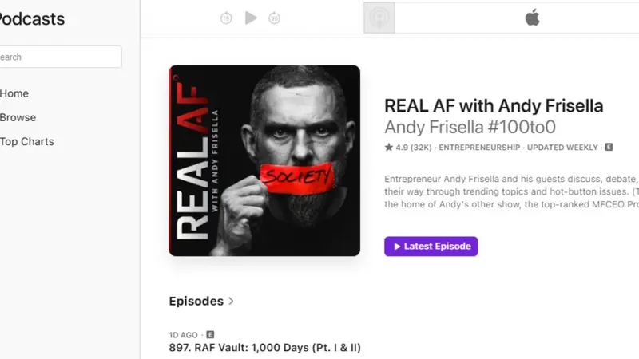
Task: Click the play button in top player
Action: [251, 18]
